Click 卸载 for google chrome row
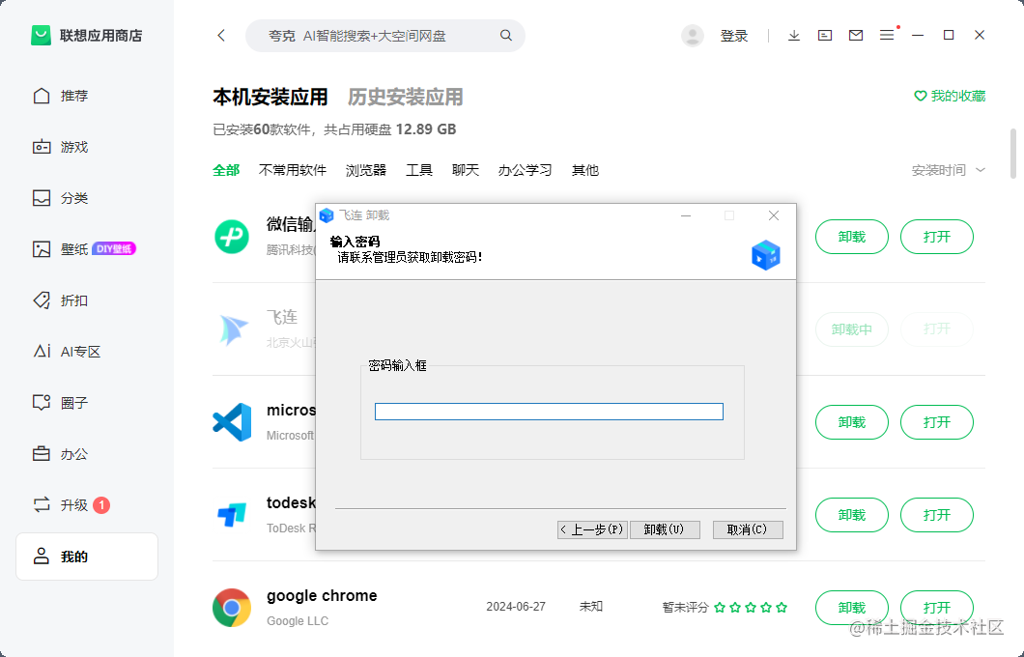Viewport: 1024px width, 657px height. tap(852, 608)
